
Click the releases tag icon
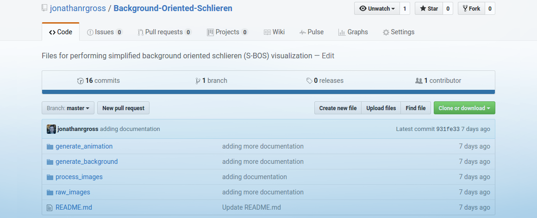point(309,81)
